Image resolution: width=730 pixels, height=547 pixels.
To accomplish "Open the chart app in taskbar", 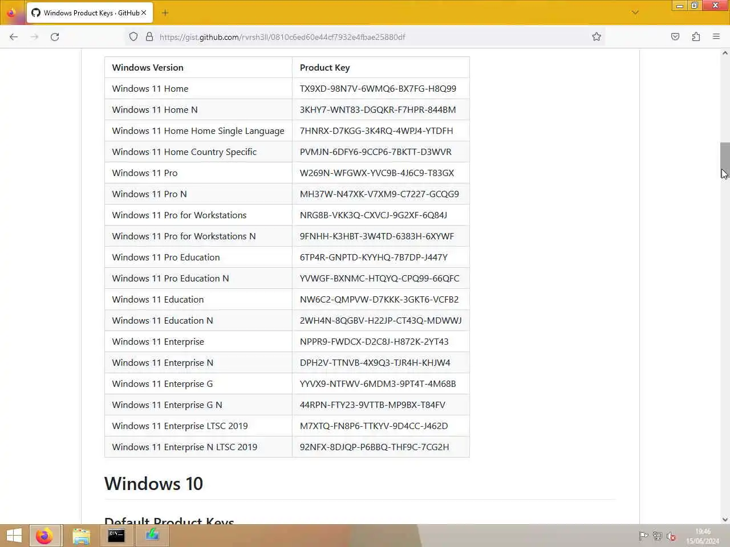I will 152,536.
